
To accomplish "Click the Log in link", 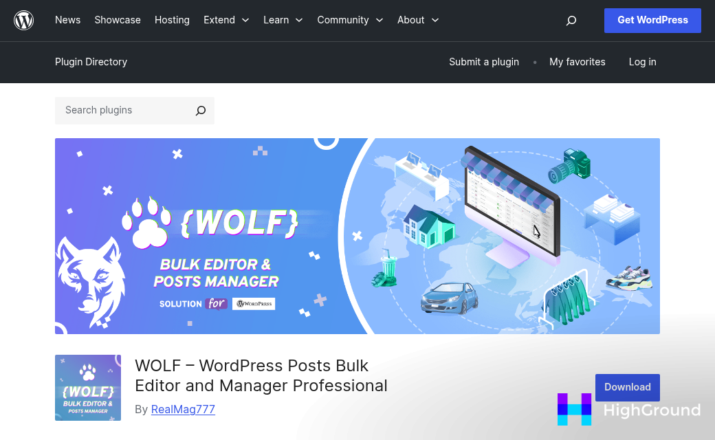I will 642,62.
